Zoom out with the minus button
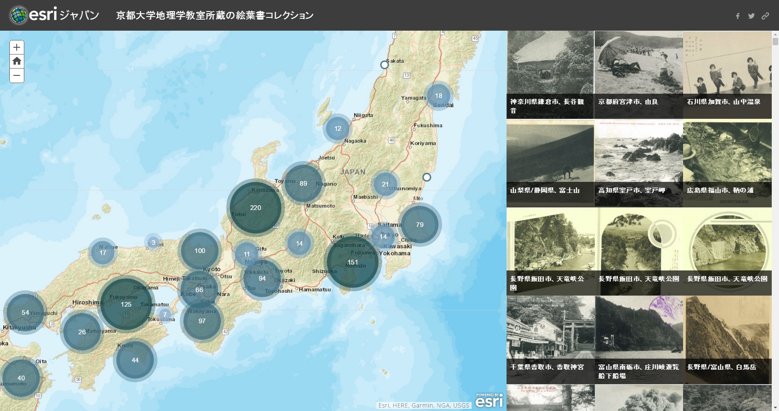 (17, 75)
